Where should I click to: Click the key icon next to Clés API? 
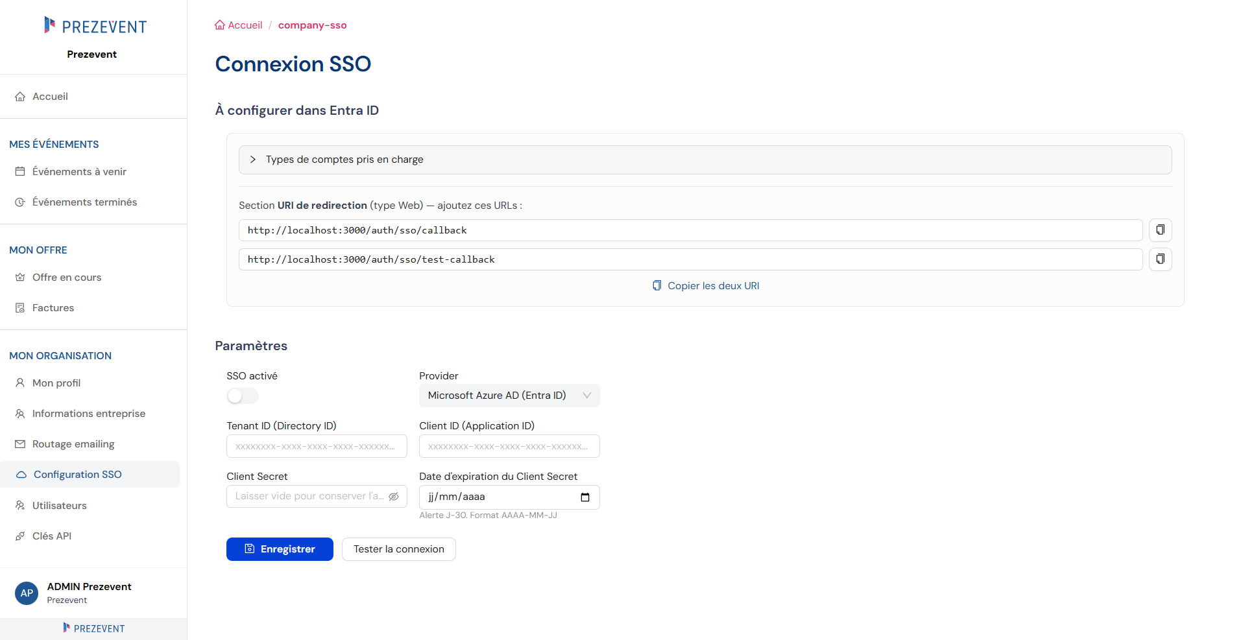pyautogui.click(x=20, y=536)
